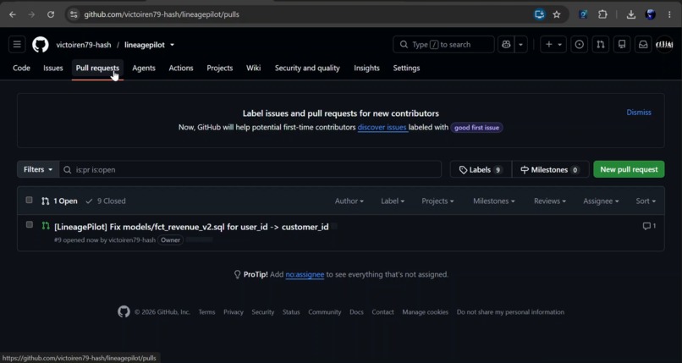Open the create new plus dropdown
This screenshot has width=682, height=363.
pyautogui.click(x=553, y=44)
